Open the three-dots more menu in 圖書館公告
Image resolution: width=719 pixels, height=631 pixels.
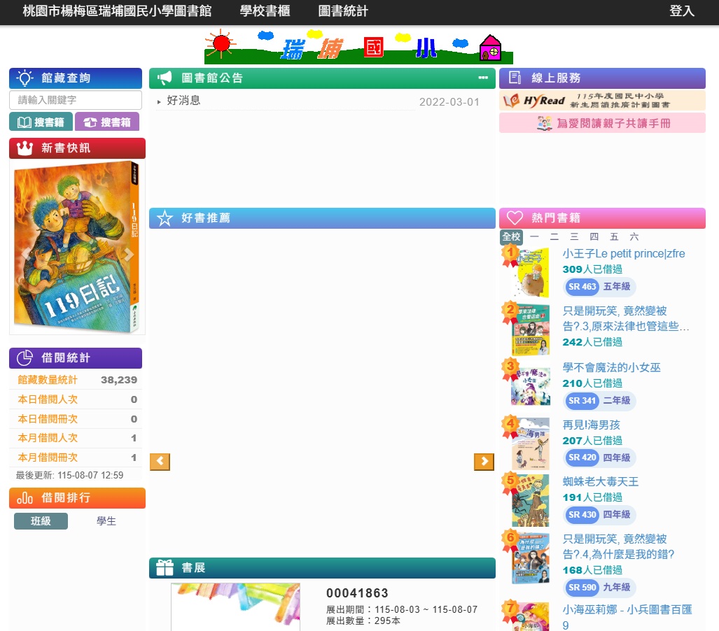coord(483,78)
